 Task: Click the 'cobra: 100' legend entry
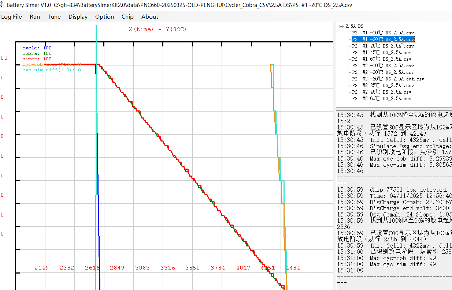(x=37, y=53)
